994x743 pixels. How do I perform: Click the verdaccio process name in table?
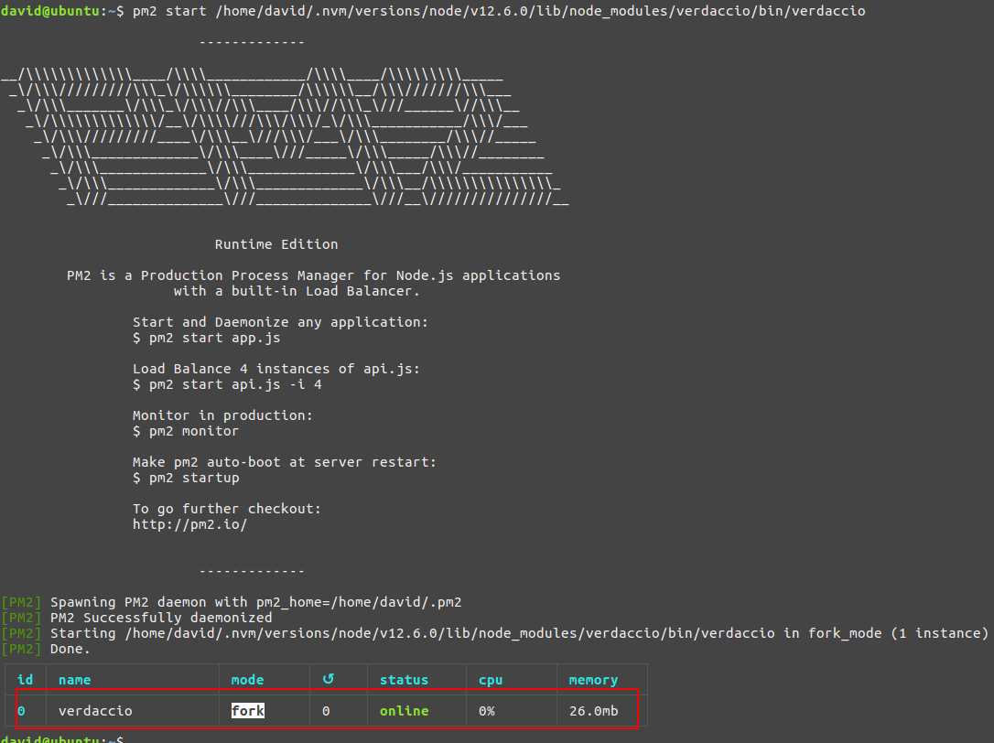(x=95, y=711)
